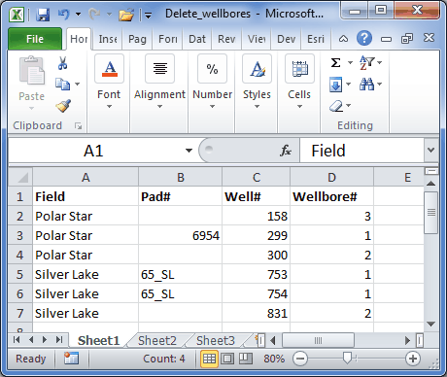Open the File tab
The height and width of the screenshot is (377, 447).
coord(35,39)
